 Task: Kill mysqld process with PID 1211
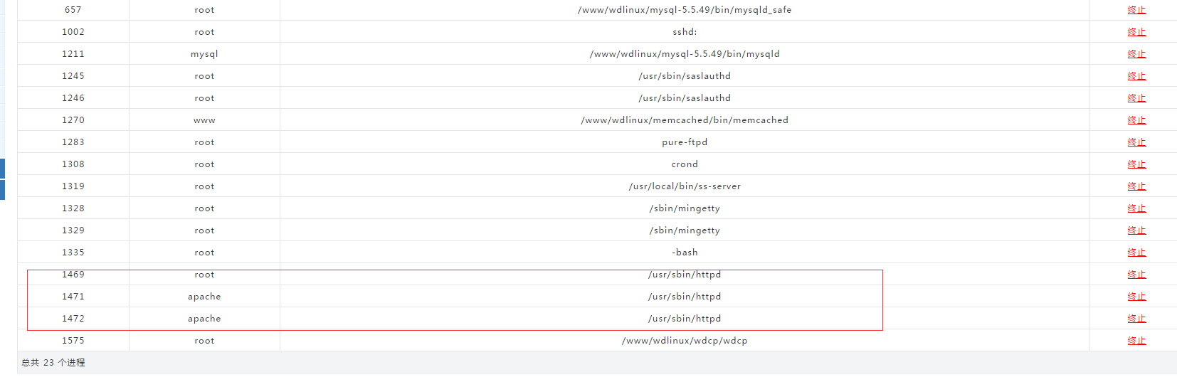coord(1136,54)
